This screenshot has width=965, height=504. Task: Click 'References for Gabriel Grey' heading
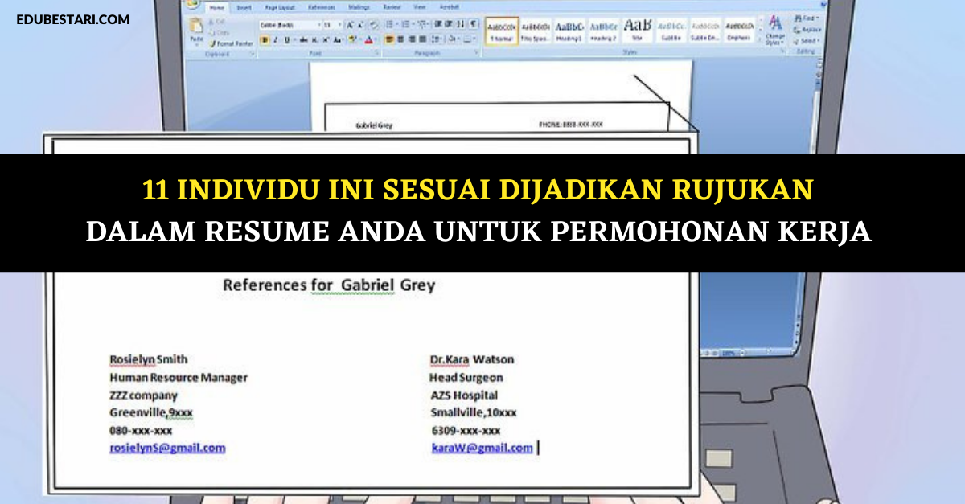329,285
